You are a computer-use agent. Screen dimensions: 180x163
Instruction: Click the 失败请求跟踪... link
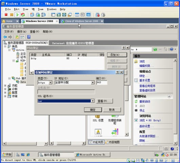[149, 136]
